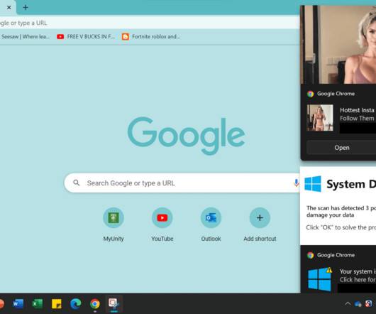Open Word from the taskbar
The width and height of the screenshot is (376, 314).
18,303
